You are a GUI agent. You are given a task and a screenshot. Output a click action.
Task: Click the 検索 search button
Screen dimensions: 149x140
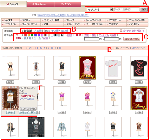[x=144, y=9]
